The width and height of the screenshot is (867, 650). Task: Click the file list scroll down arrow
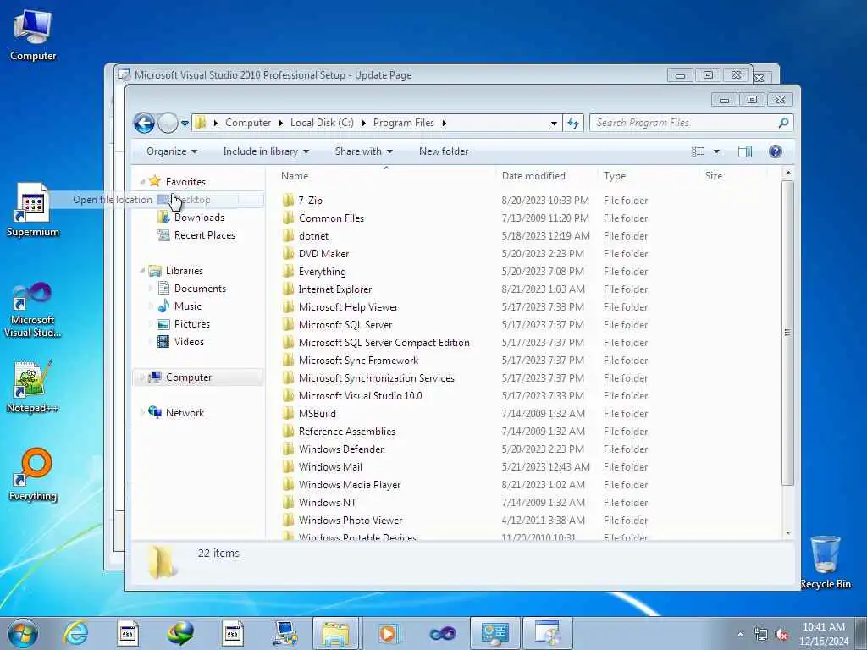tap(788, 533)
